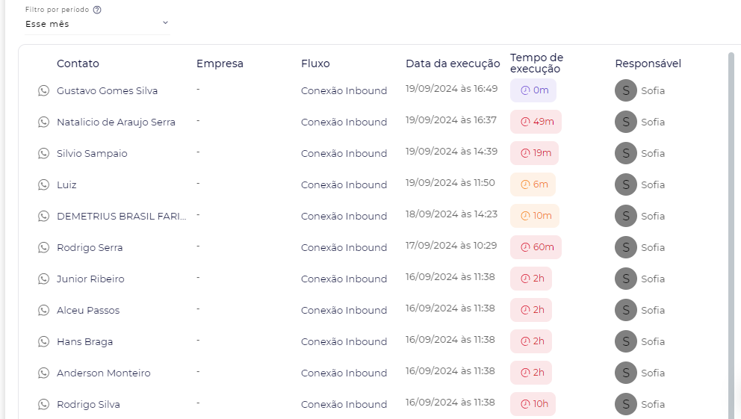Click Tempo de execução column header
741x419 pixels.
536,63
